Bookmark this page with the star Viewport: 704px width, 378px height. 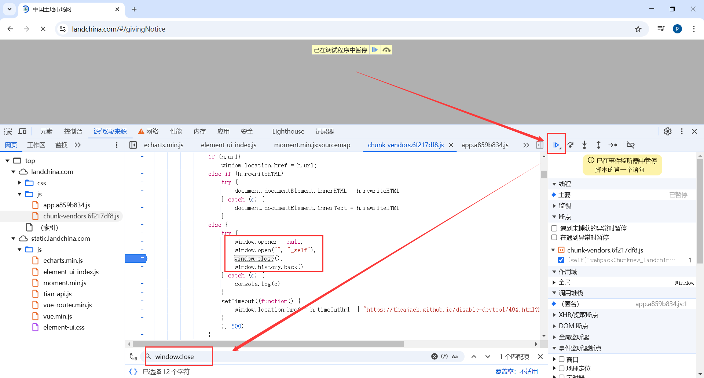[x=638, y=29]
